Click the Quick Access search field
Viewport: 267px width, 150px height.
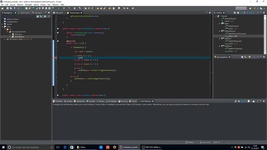coord(241,8)
